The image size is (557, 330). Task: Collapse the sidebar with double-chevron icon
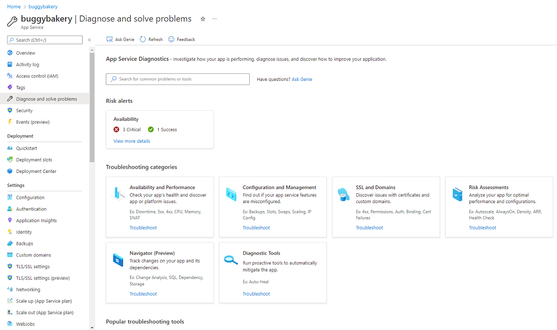coord(90,40)
